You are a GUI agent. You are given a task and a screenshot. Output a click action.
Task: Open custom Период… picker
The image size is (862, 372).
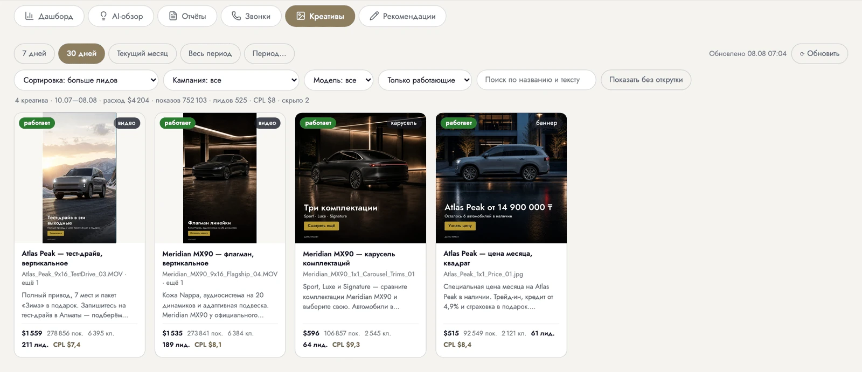269,53
